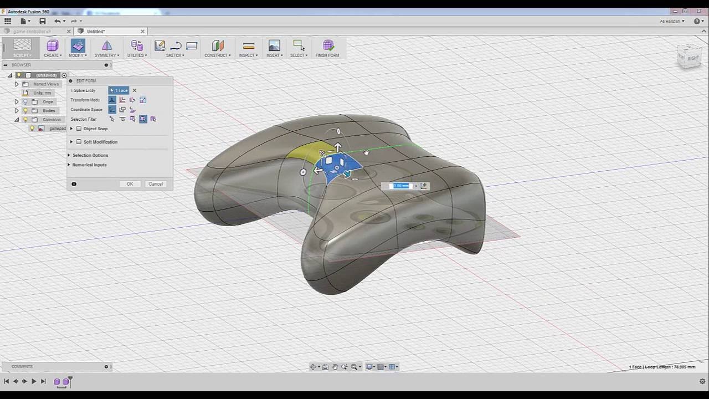Select View coordinate space icon
The image size is (709, 399).
tap(122, 110)
